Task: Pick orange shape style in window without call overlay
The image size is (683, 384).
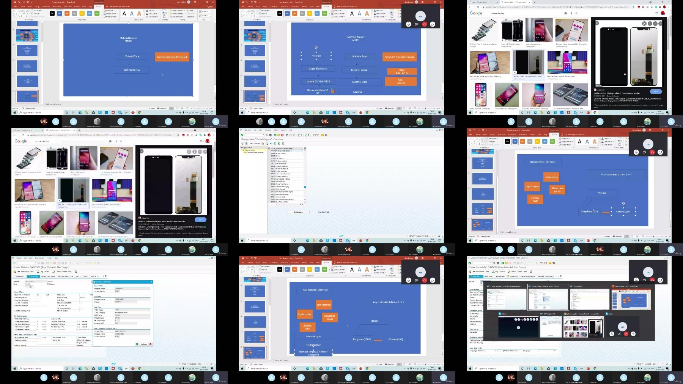Action: pyautogui.click(x=67, y=13)
